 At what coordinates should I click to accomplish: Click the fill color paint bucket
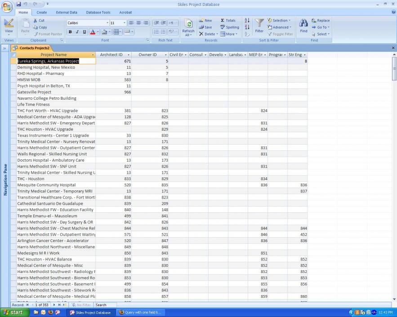pyautogui.click(x=104, y=32)
